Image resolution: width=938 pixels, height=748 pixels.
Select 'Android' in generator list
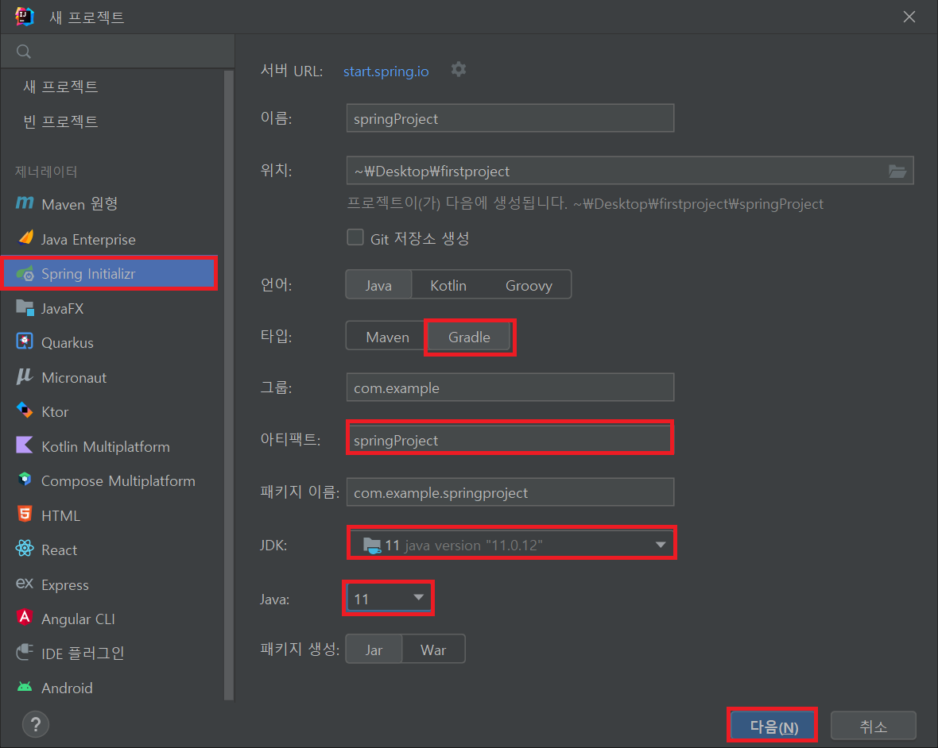(112, 688)
